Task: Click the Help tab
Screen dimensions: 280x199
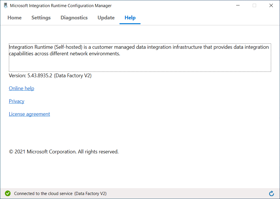Action: pyautogui.click(x=130, y=18)
